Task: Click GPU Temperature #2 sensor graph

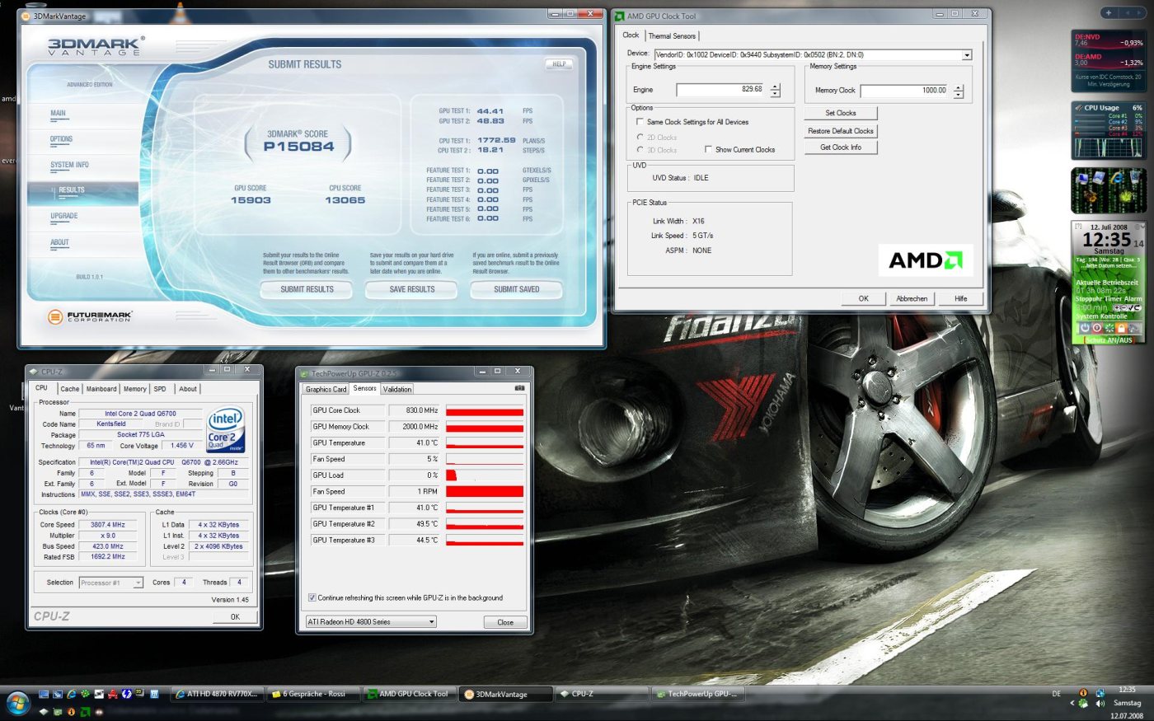Action: click(x=485, y=524)
